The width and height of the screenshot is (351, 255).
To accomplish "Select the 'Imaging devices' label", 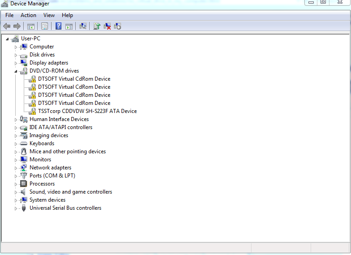I will click(48, 135).
